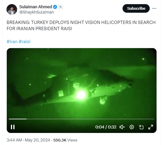This screenshot has width=163, height=145.
Task: Seek using the video progress bar
Action: (81, 119)
